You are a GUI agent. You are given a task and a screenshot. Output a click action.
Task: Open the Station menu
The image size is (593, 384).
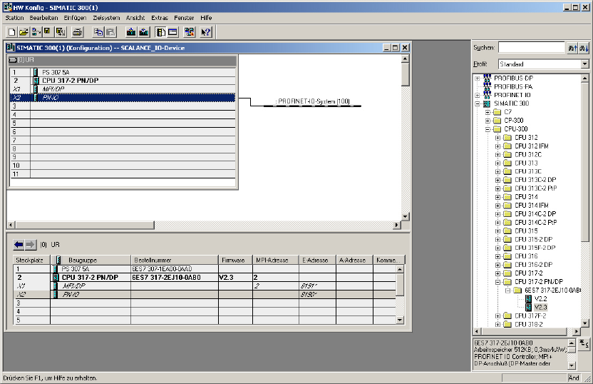[x=14, y=18]
